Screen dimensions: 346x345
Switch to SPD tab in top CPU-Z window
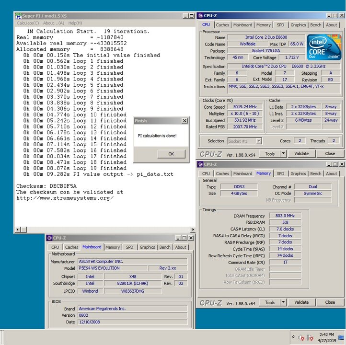[x=280, y=25]
